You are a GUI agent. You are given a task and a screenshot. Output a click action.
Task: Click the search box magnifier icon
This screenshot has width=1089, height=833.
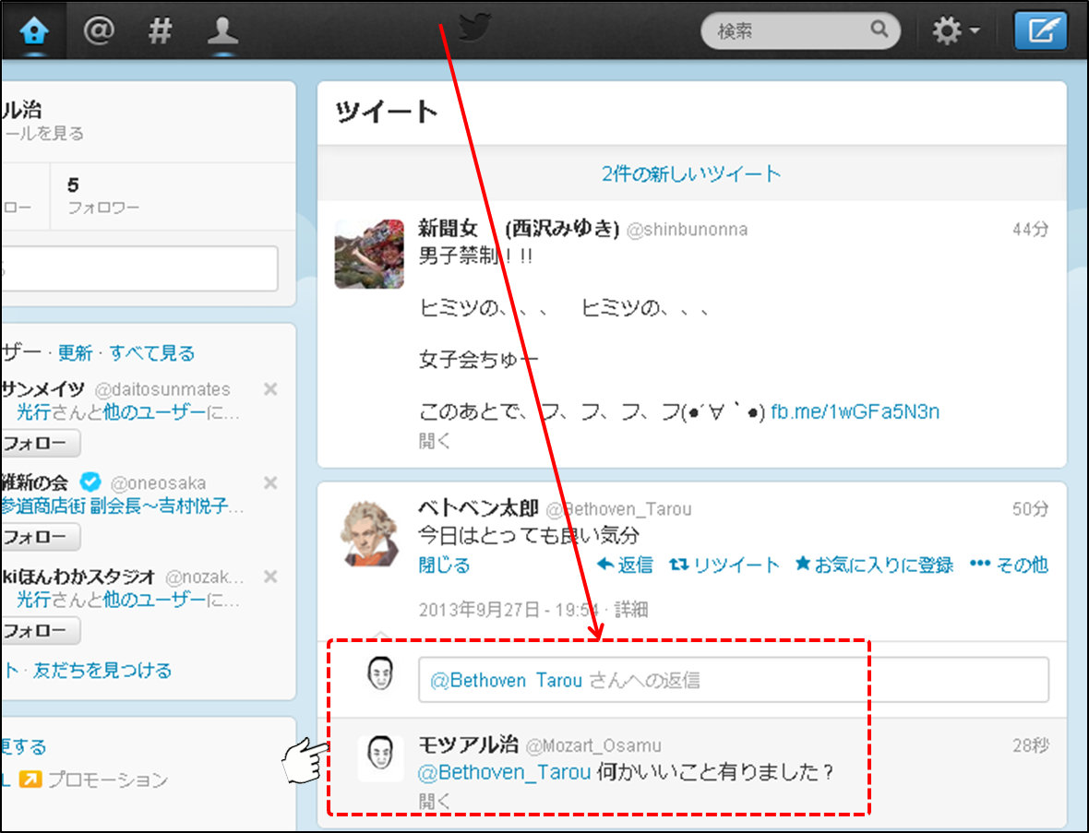coord(880,30)
